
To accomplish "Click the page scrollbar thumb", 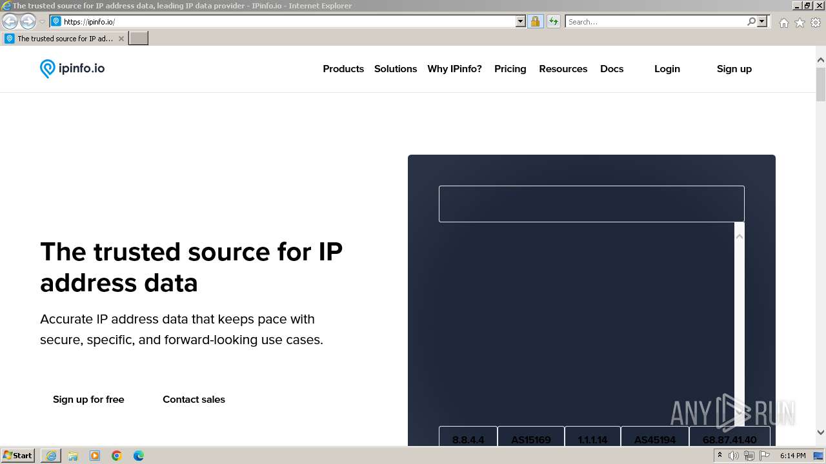I will click(821, 84).
